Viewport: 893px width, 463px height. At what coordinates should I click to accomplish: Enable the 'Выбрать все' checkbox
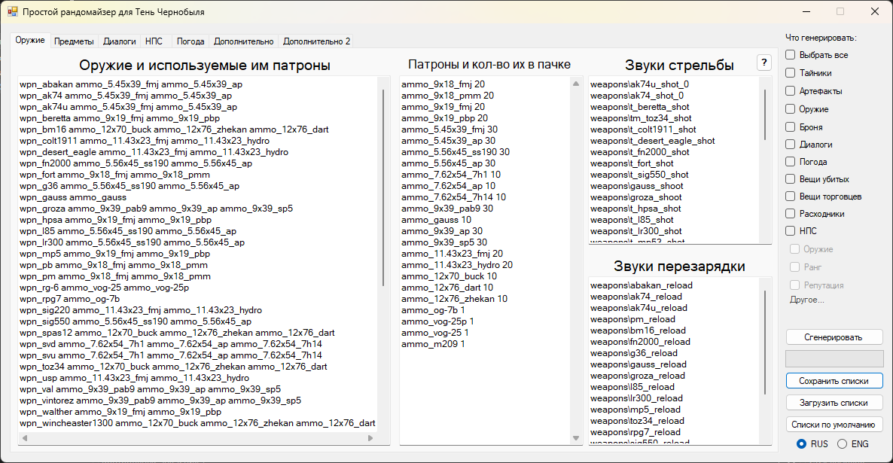pyautogui.click(x=790, y=55)
